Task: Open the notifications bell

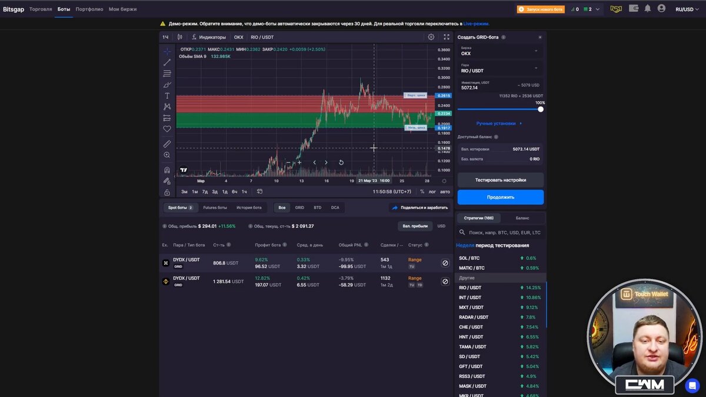Action: pos(648,9)
